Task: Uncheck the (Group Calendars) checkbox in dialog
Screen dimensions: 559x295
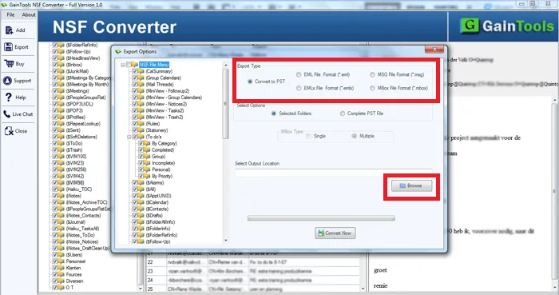Action: tap(135, 78)
